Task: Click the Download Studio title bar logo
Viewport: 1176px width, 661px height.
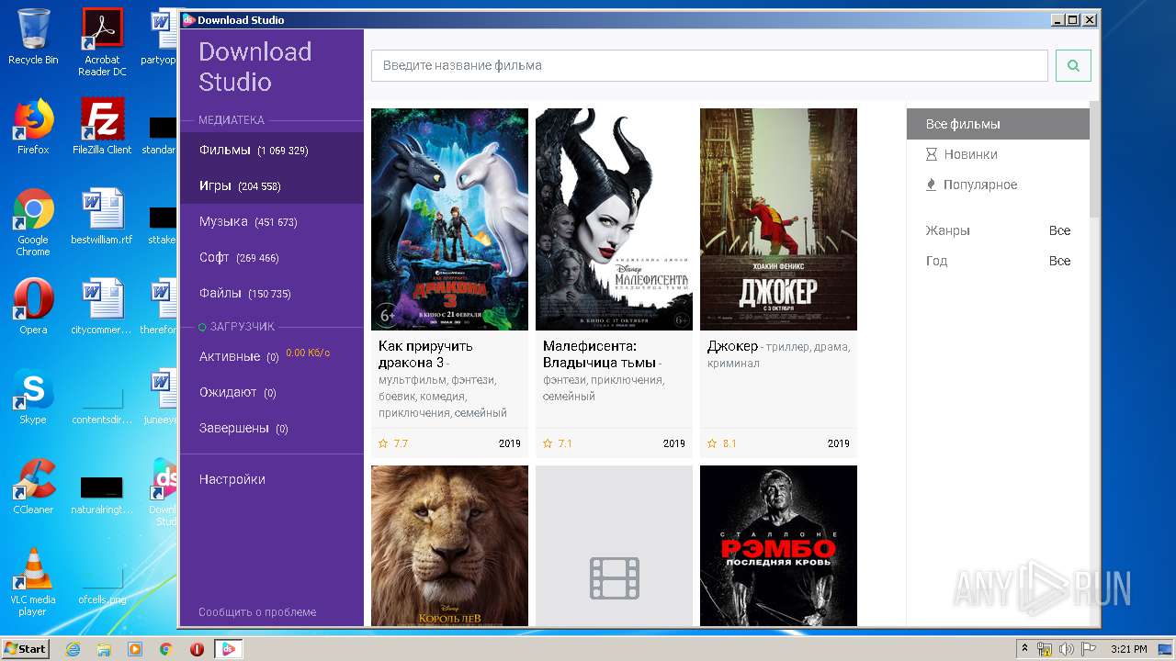Action: click(188, 19)
